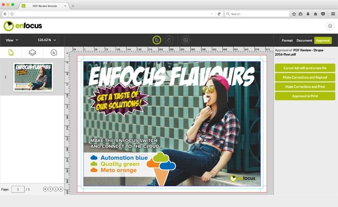Select the Approval tab
This screenshot has width=338, height=207.
point(323,40)
